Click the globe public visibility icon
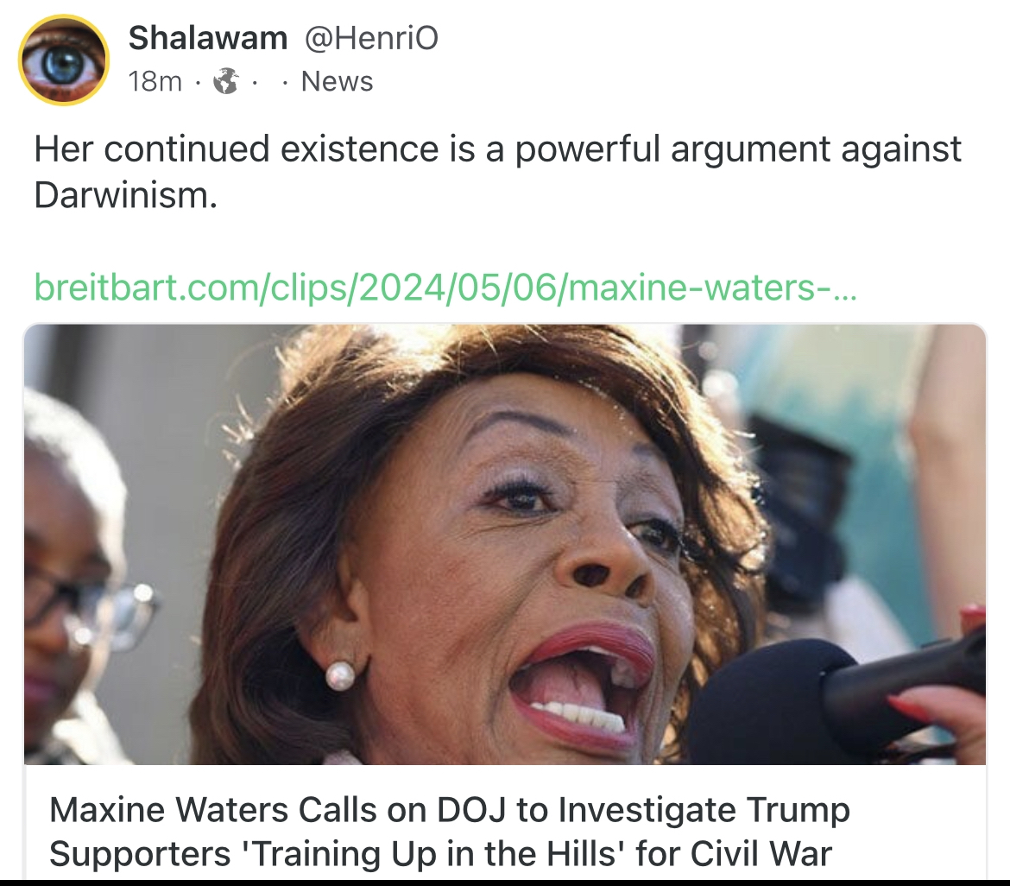This screenshot has width=1010, height=886. (x=226, y=82)
